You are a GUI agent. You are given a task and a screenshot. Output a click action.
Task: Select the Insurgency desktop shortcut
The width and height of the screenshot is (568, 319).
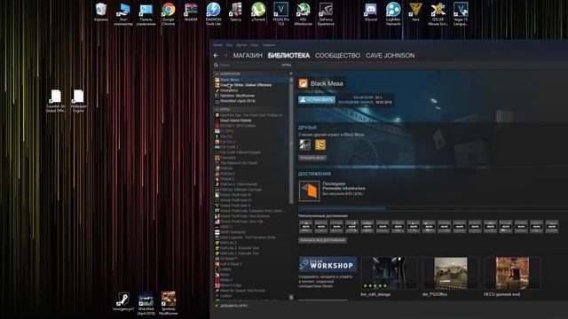[x=123, y=301]
